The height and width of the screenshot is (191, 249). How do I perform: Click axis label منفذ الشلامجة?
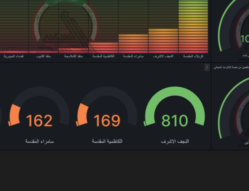coord(73,56)
